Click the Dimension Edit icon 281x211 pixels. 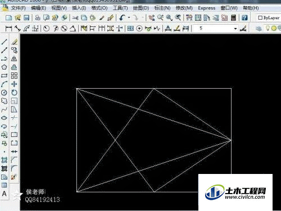(168, 29)
